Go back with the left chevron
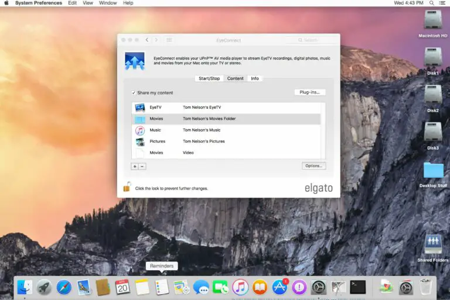 coord(147,40)
